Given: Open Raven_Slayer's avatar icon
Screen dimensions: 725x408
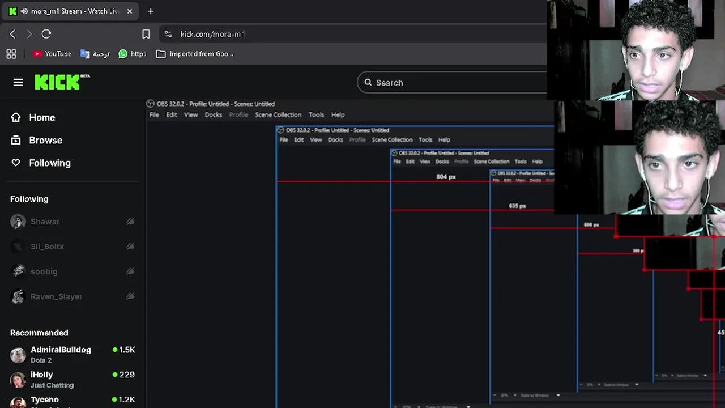Looking at the screenshot, I should (18, 296).
